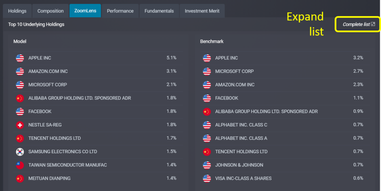The width and height of the screenshot is (381, 191).
Task: Click the 3.2% weight for Benchmark Apple
Action: 358,58
